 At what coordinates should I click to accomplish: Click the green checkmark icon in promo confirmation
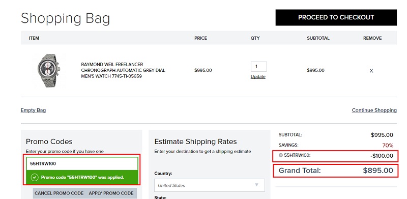click(x=35, y=178)
